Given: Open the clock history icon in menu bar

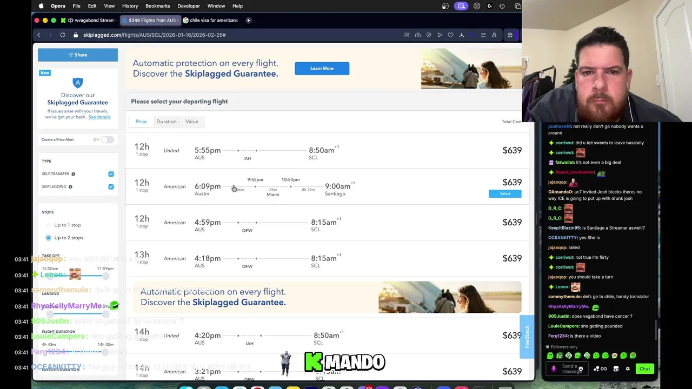Looking at the screenshot, I should coord(502,6).
